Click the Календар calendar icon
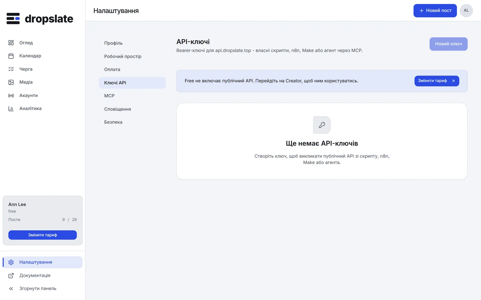481x300 pixels. 11,56
